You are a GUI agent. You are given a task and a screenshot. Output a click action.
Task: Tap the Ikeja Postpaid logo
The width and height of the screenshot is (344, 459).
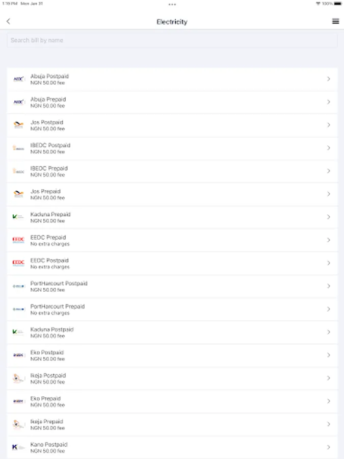click(18, 378)
